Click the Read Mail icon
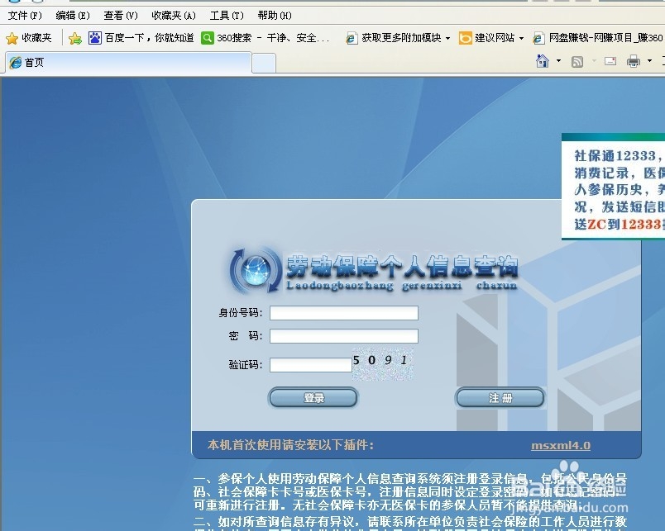The image size is (665, 531). click(x=610, y=61)
